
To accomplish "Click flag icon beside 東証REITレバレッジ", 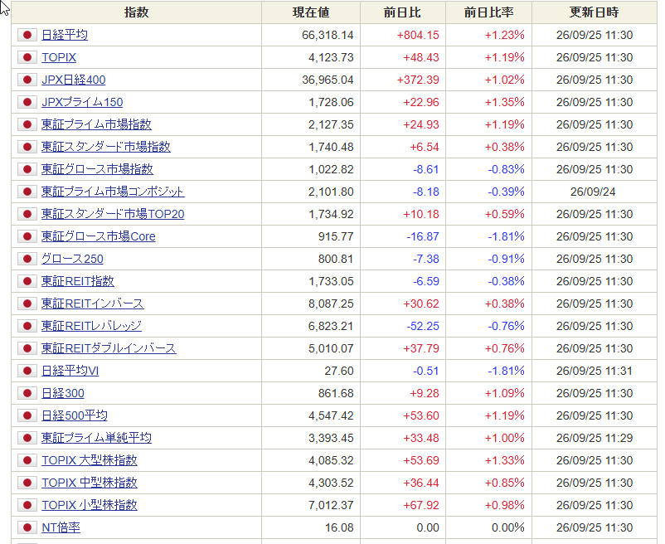I will pyautogui.click(x=27, y=326).
